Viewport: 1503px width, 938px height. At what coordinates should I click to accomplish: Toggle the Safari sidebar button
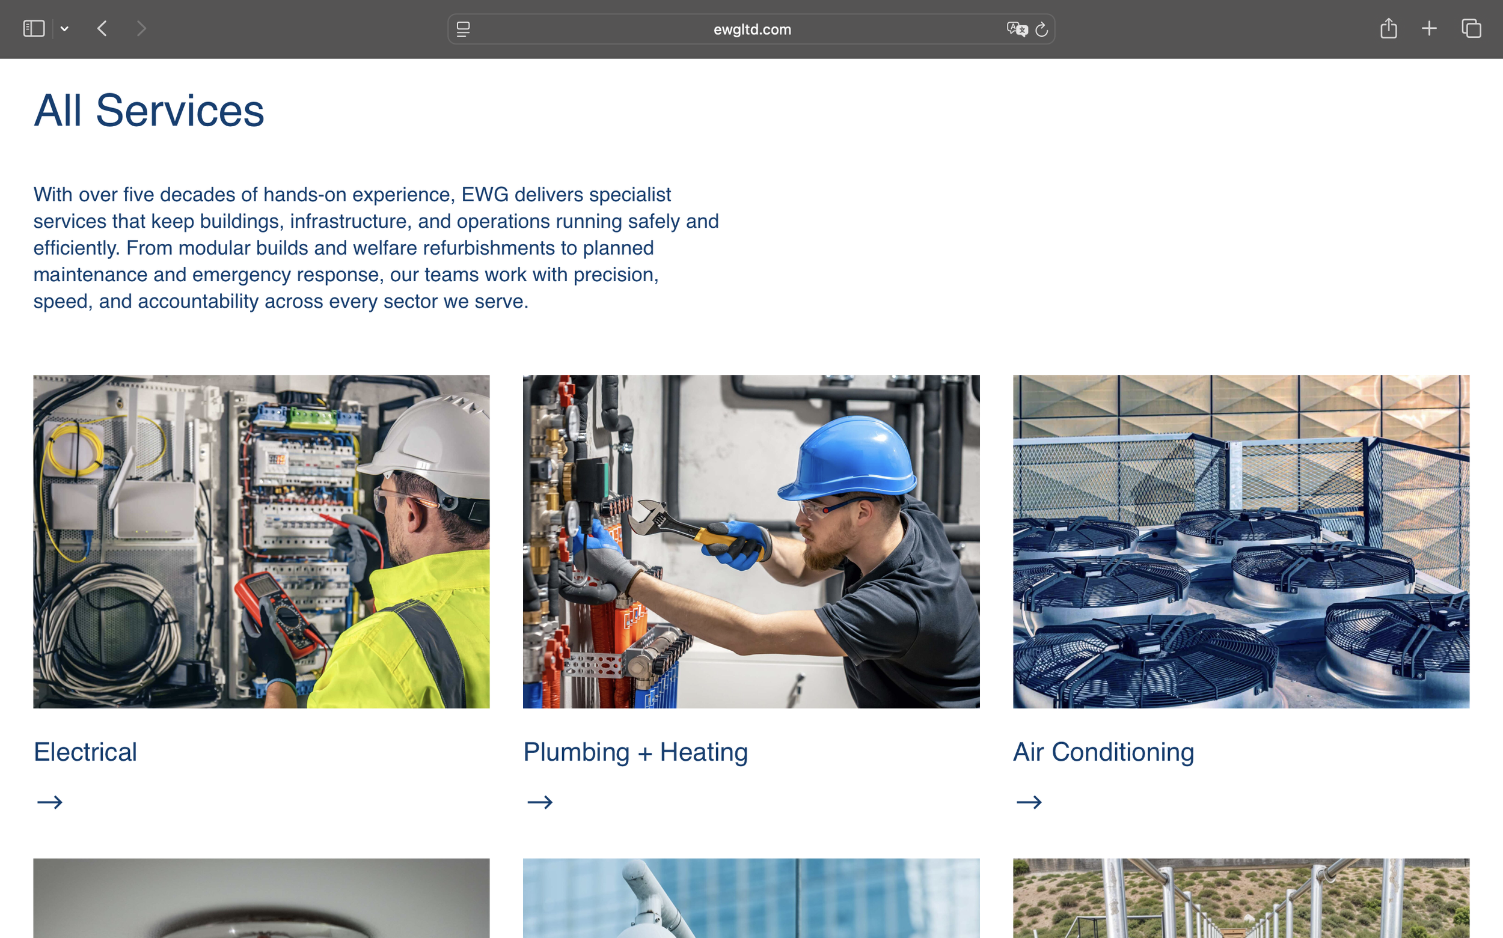pyautogui.click(x=34, y=28)
